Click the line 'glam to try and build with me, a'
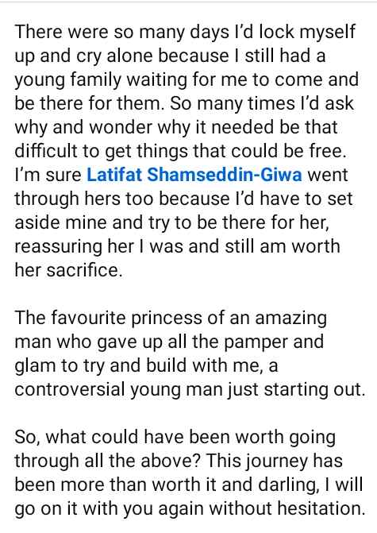 [146, 365]
